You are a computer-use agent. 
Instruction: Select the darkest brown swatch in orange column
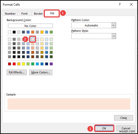33,57
